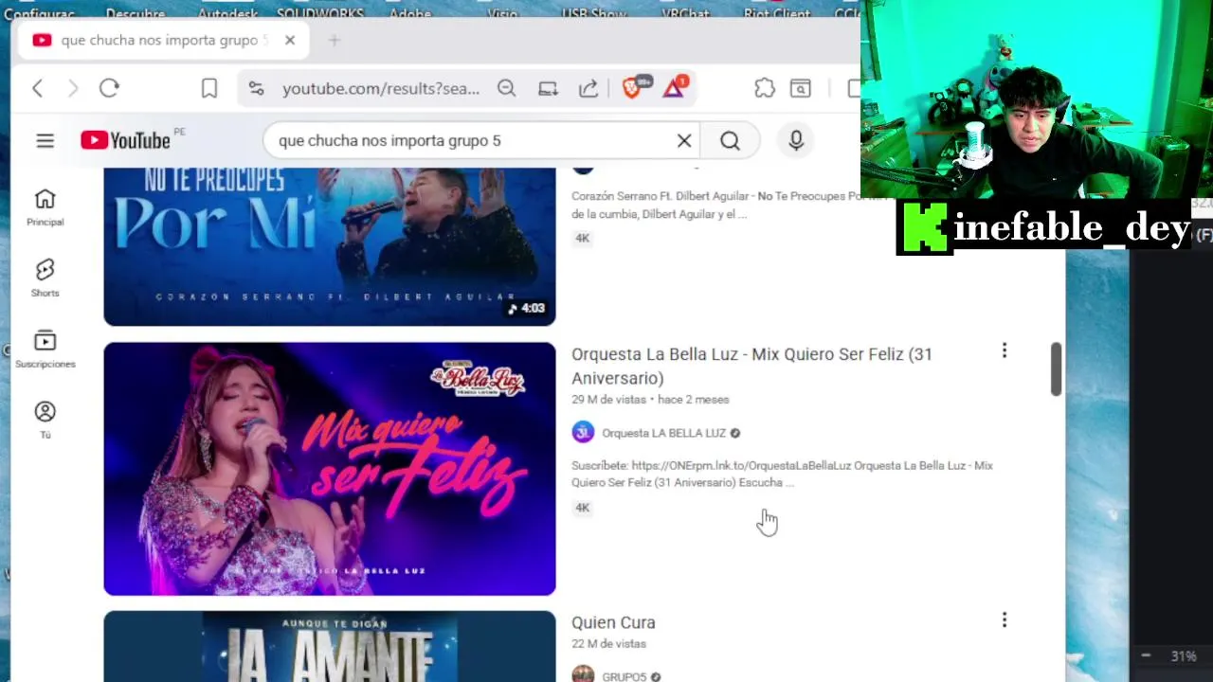Click the 31% zoom value
This screenshot has width=1213, height=682.
coord(1184,655)
